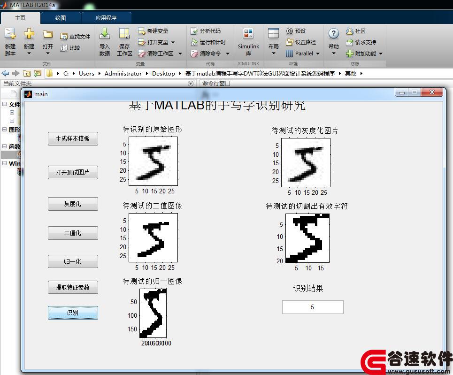Expand the first plus node under 文件
Viewport: 453px width, 375px height.
[x=12, y=112]
